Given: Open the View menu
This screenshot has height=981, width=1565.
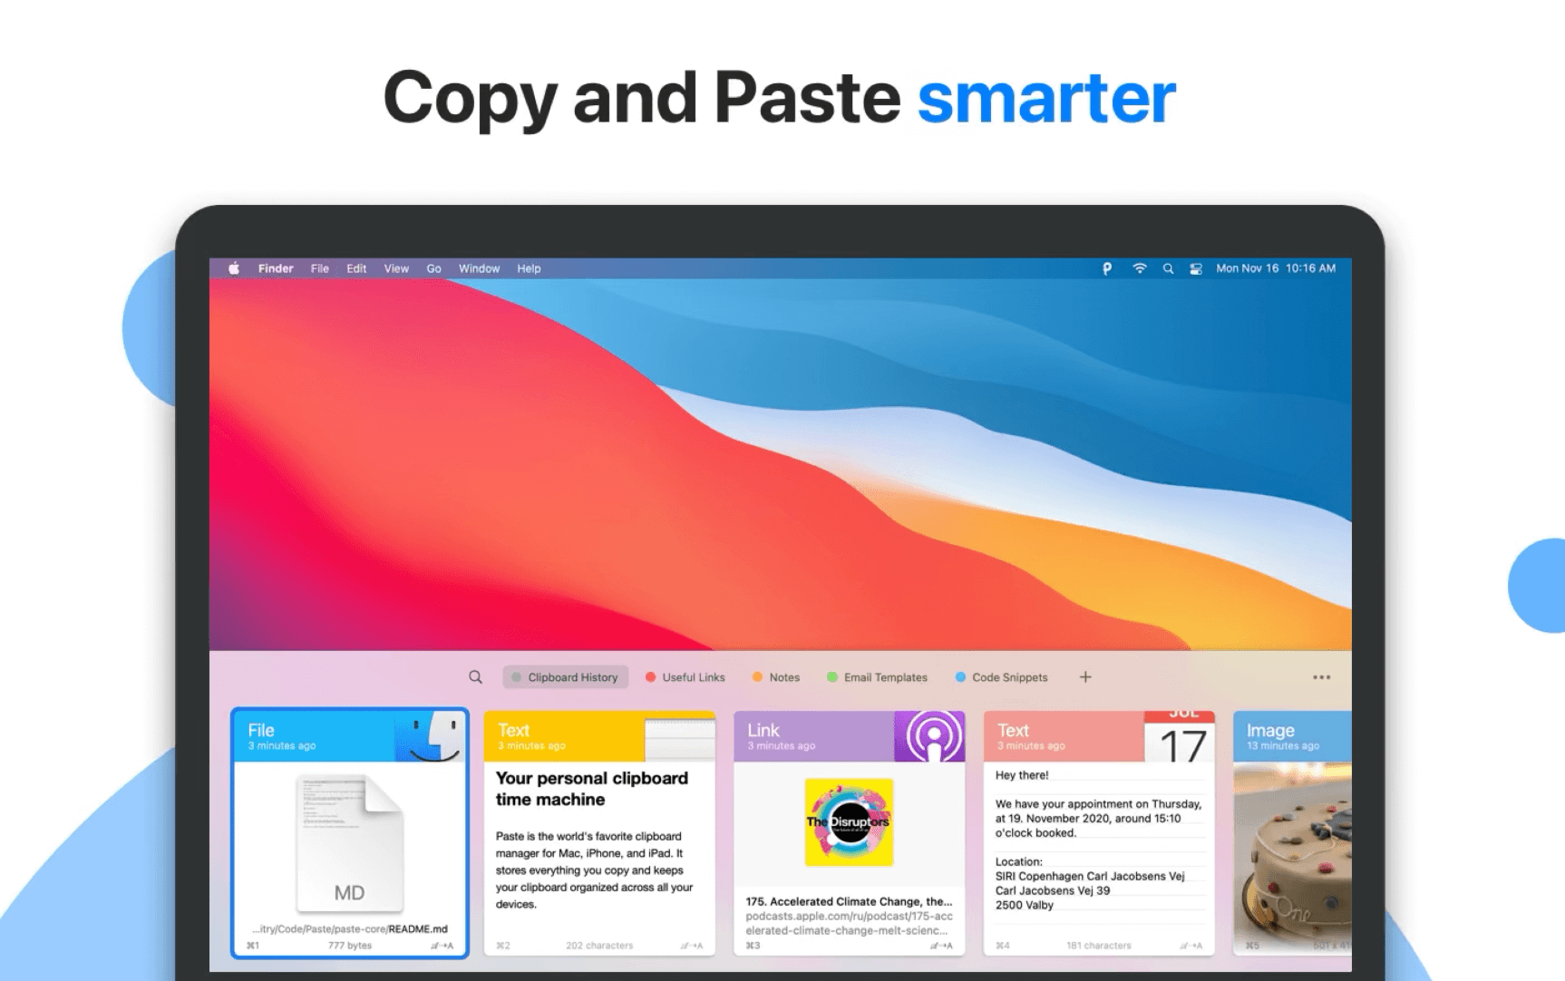Looking at the screenshot, I should 396,268.
